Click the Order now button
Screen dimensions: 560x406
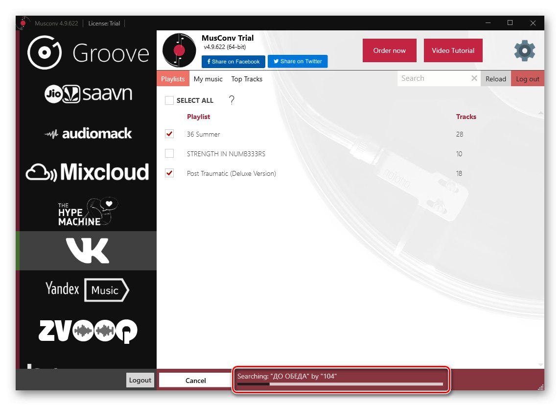click(389, 50)
